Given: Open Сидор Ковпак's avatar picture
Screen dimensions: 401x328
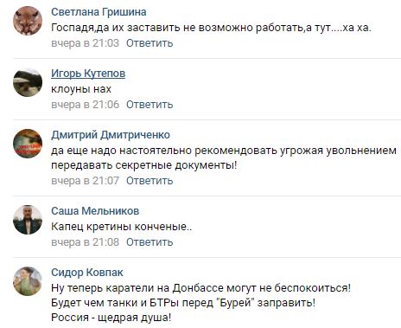Looking at the screenshot, I should pyautogui.click(x=28, y=281).
